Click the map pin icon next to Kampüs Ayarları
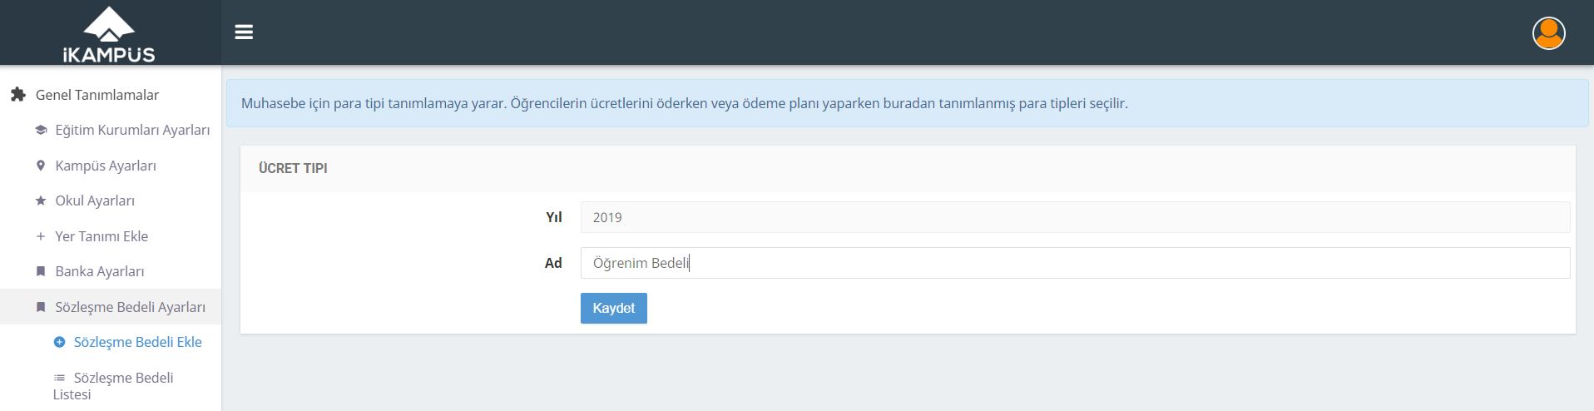1594x411 pixels. tap(41, 166)
